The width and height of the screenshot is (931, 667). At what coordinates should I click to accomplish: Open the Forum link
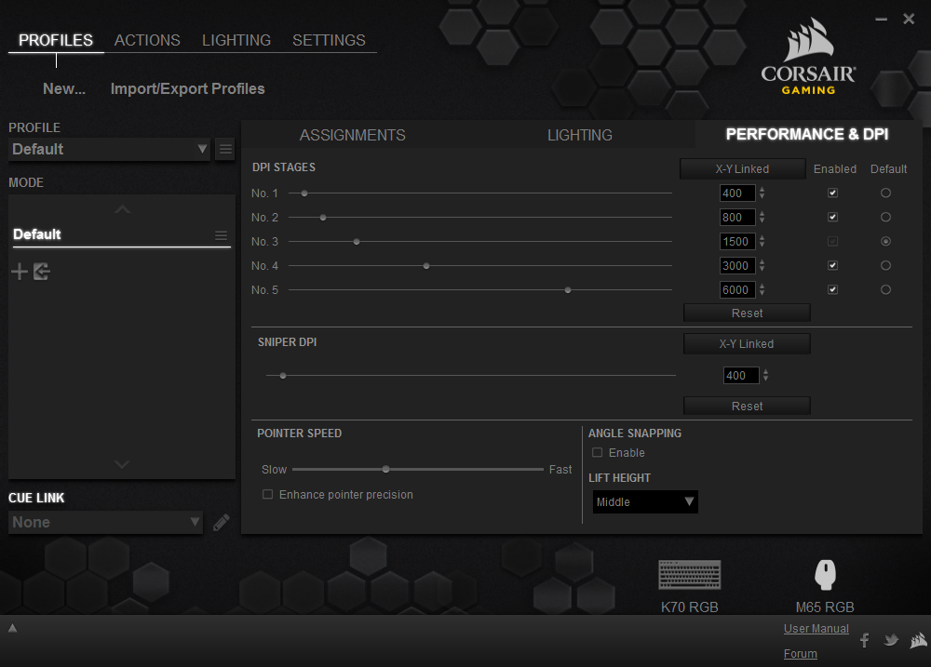click(x=801, y=654)
